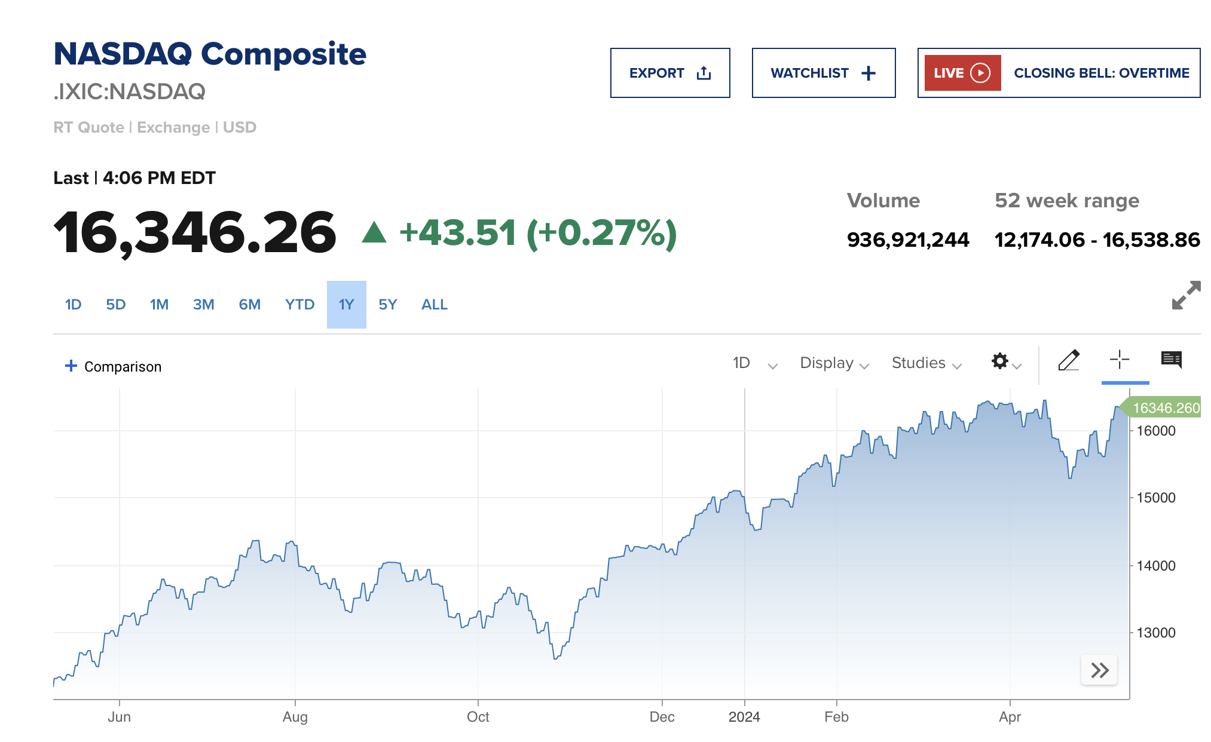Image resolution: width=1211 pixels, height=742 pixels.
Task: Select the 6M time range
Action: tap(249, 305)
